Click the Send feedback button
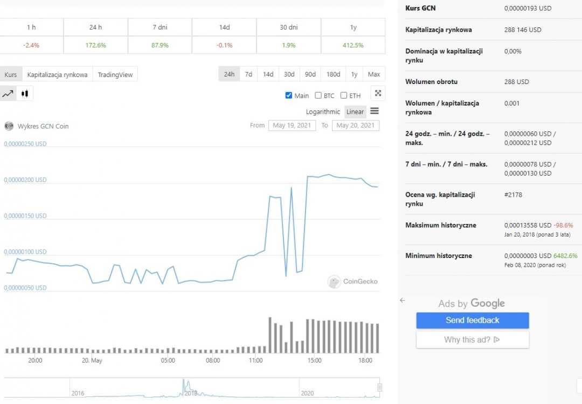The image size is (582, 404). [x=472, y=321]
